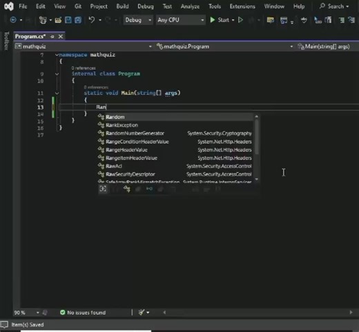Click the IntelliSense list scroll down arrow

pos(257,179)
